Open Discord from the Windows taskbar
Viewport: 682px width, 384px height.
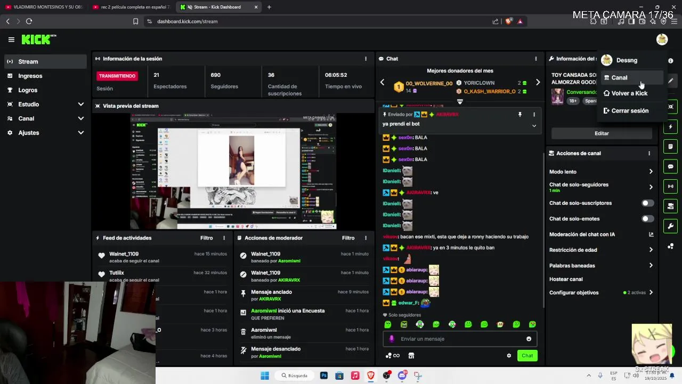tap(402, 375)
